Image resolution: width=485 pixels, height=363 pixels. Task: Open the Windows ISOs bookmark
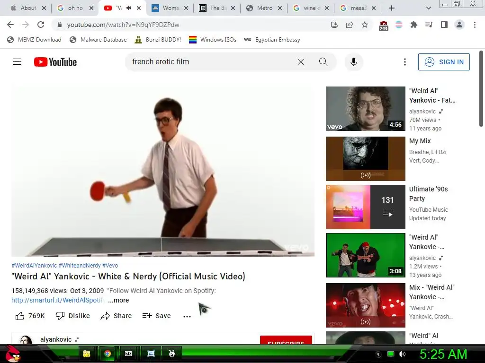(x=213, y=40)
